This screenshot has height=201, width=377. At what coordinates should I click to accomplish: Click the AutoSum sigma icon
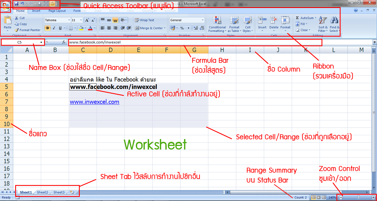tap(298, 18)
